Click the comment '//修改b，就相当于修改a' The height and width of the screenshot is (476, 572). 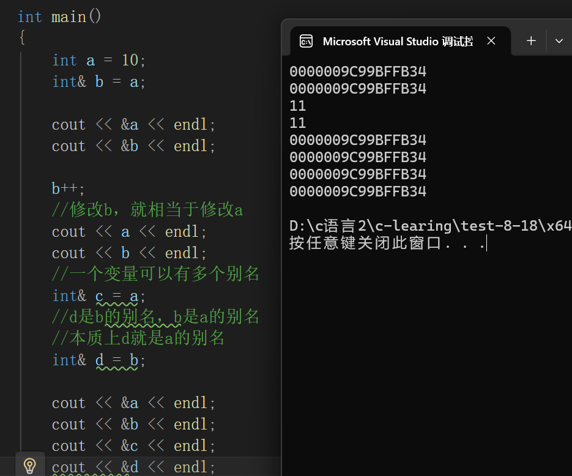click(x=147, y=210)
